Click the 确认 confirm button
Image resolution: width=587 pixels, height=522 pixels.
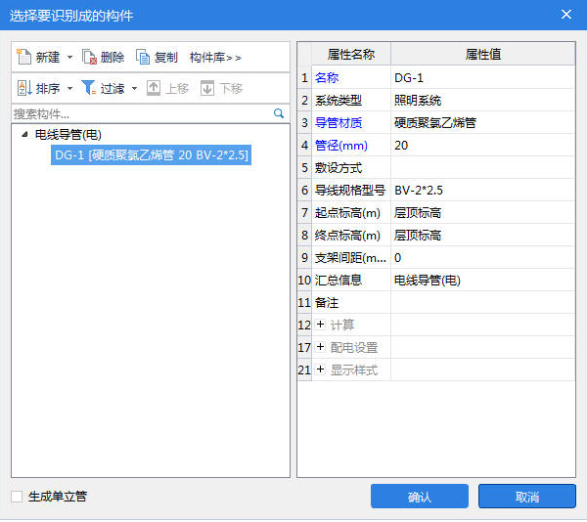click(x=419, y=497)
